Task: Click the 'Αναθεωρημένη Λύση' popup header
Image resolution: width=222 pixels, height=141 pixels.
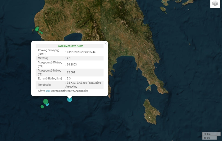Action: (x=70, y=46)
